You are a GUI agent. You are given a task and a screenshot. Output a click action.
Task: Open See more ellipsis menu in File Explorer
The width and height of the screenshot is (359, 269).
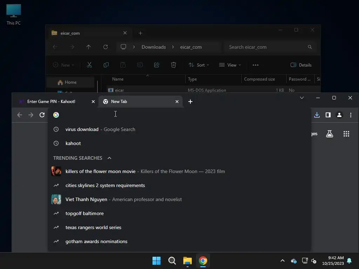(256, 65)
